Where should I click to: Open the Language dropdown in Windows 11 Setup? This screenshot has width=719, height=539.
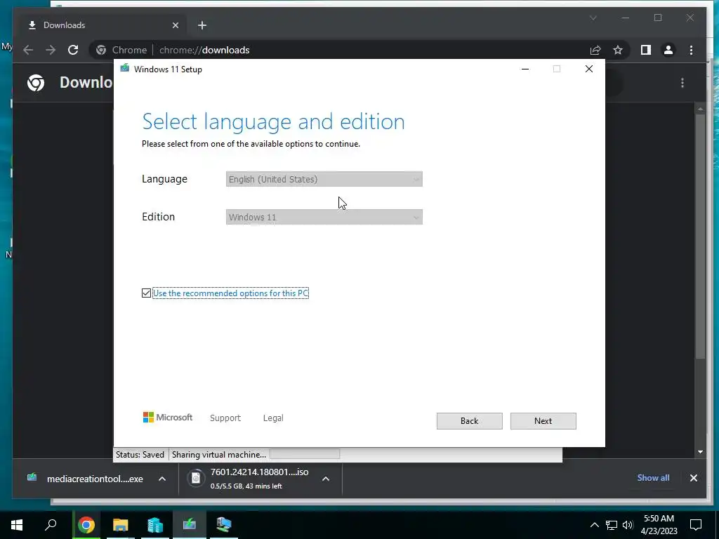click(324, 179)
